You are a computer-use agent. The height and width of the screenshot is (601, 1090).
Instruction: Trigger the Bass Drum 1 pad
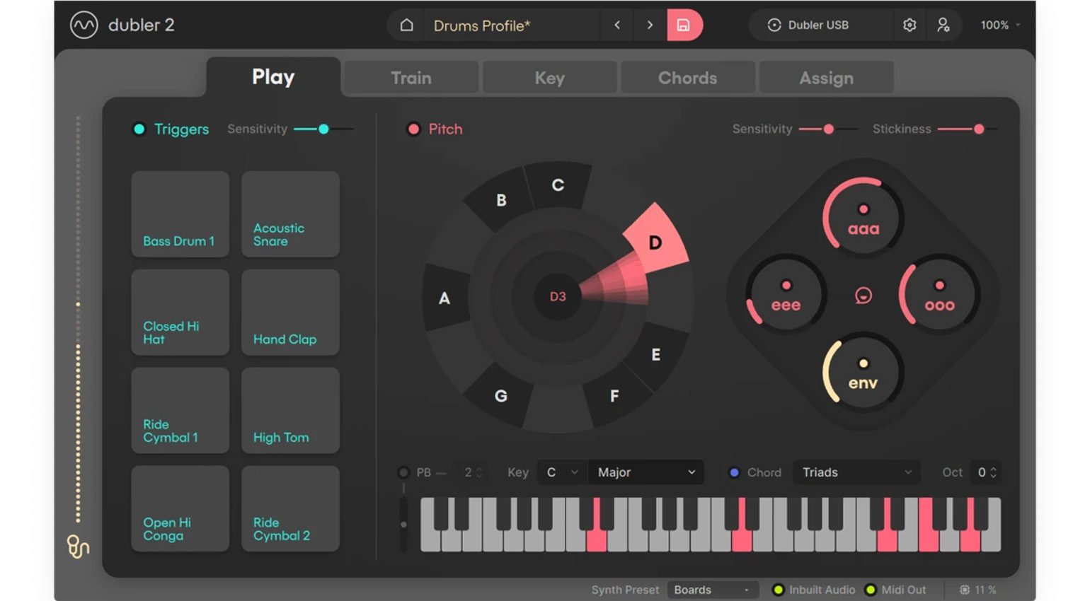(180, 214)
